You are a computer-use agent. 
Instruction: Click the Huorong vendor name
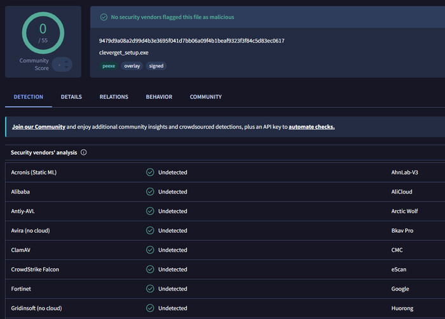pyautogui.click(x=402, y=308)
